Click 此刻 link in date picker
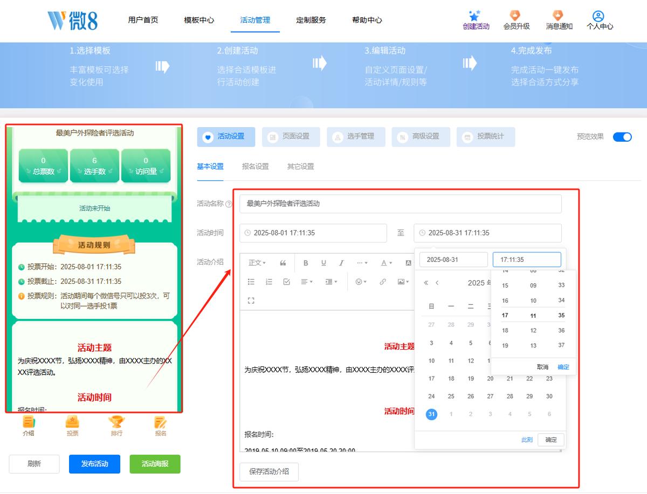 coord(527,440)
